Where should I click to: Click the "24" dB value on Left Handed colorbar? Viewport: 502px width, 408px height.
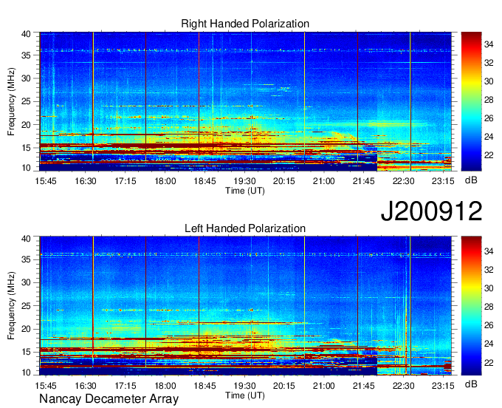(x=489, y=344)
